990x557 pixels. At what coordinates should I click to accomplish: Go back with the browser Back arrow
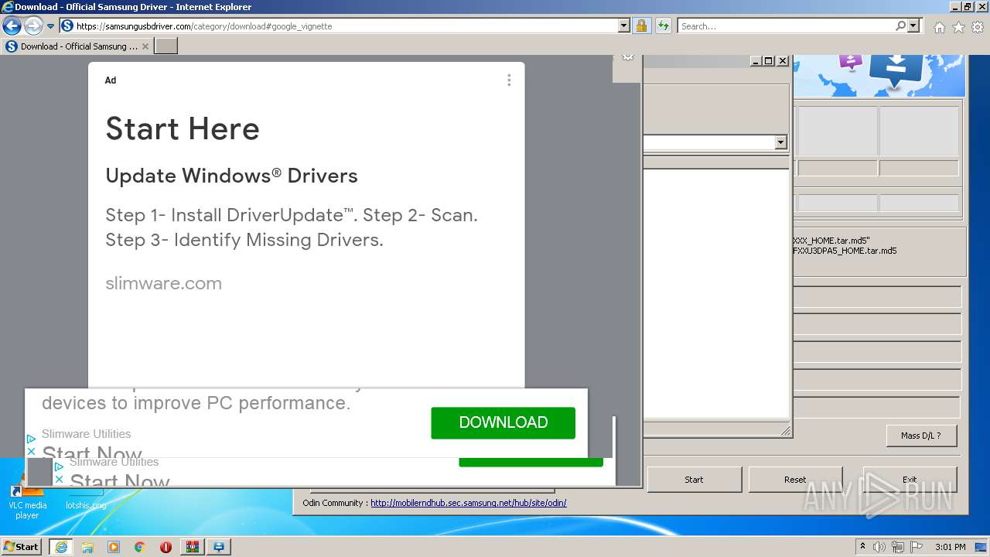pyautogui.click(x=12, y=26)
